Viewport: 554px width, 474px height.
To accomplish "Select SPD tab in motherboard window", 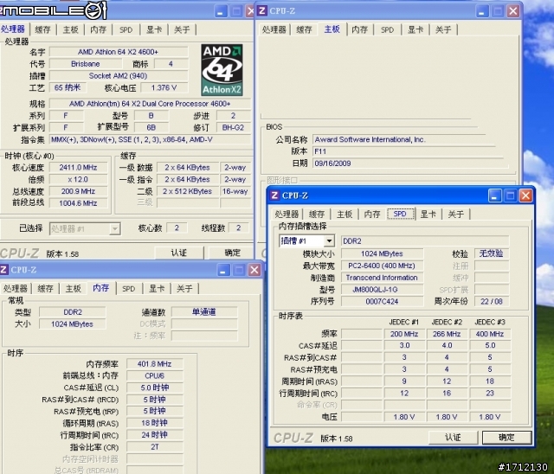I will (x=388, y=29).
